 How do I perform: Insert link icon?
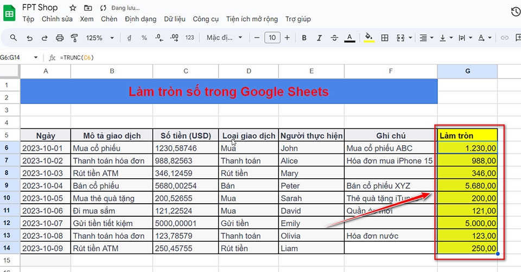point(504,38)
